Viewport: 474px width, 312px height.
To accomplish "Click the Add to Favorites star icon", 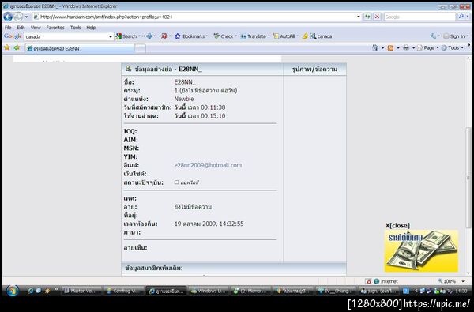I will (17, 47).
